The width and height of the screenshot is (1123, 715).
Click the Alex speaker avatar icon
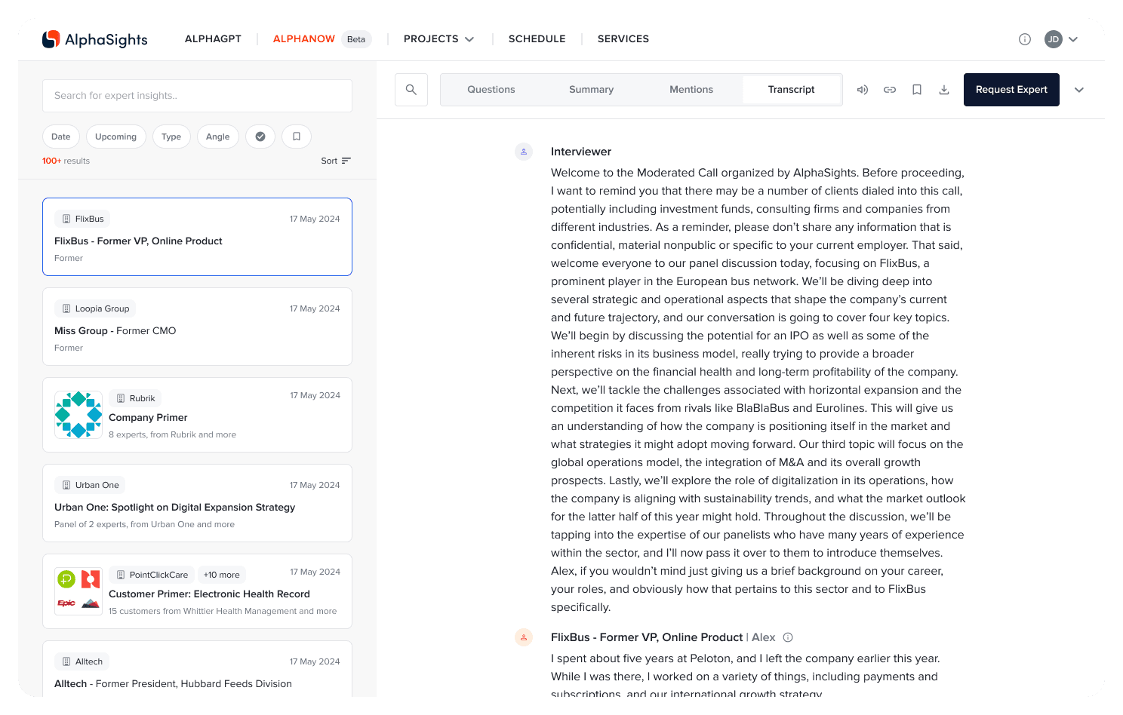point(524,637)
